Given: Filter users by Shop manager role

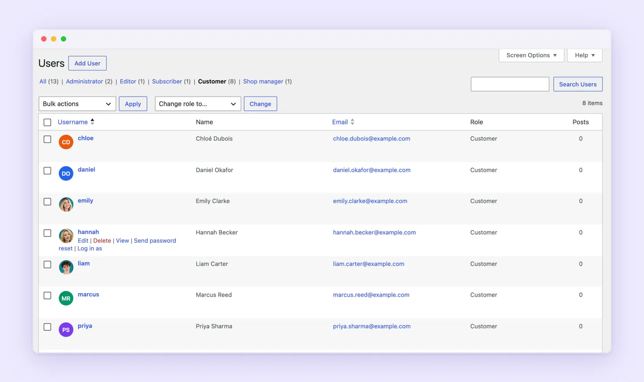Looking at the screenshot, I should point(263,81).
